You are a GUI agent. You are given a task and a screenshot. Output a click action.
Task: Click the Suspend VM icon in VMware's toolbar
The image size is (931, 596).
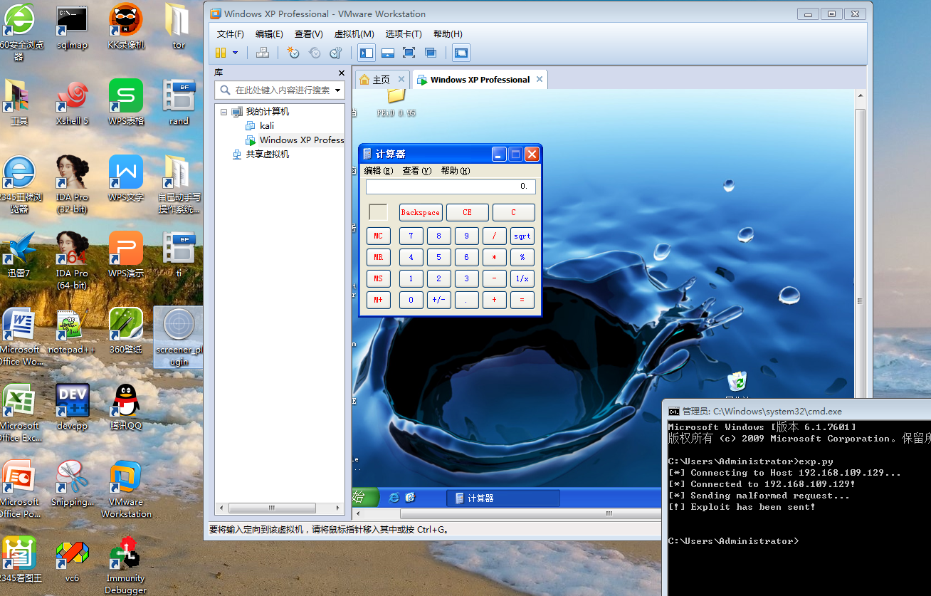tap(221, 53)
